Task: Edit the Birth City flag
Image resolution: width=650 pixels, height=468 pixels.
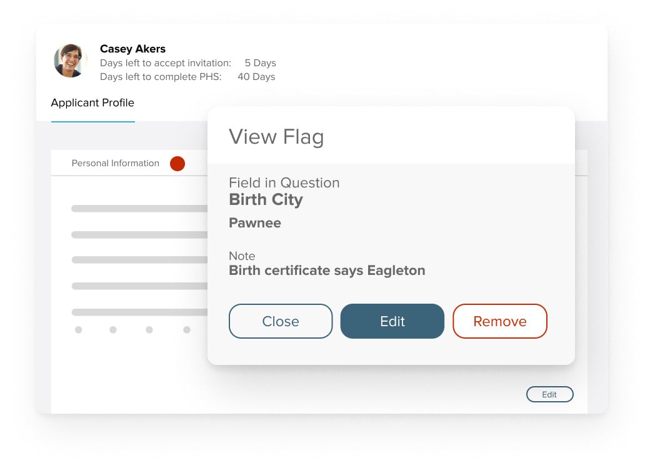Action: pos(392,321)
